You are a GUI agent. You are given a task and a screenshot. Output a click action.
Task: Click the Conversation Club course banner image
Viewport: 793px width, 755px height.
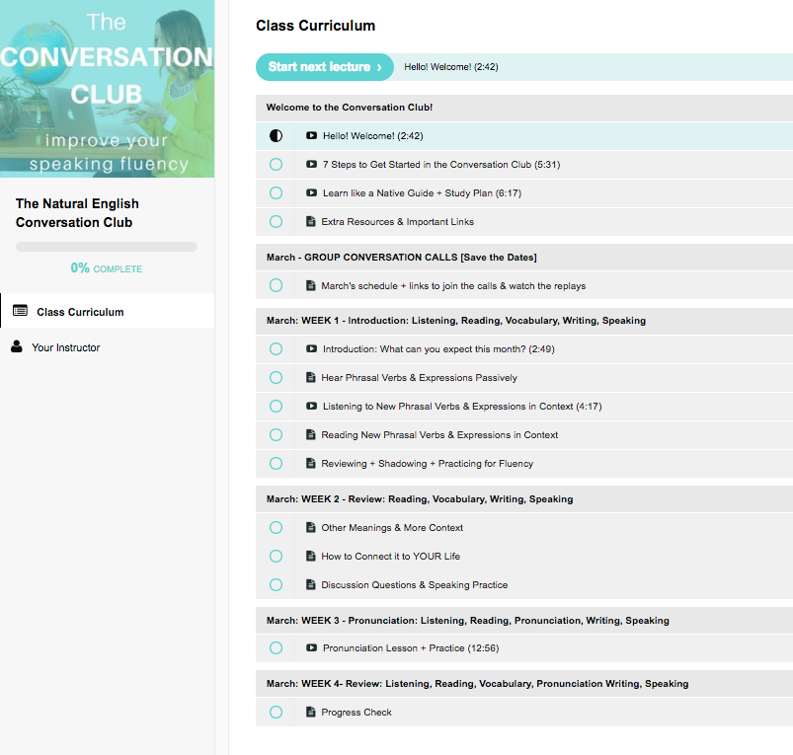(107, 89)
